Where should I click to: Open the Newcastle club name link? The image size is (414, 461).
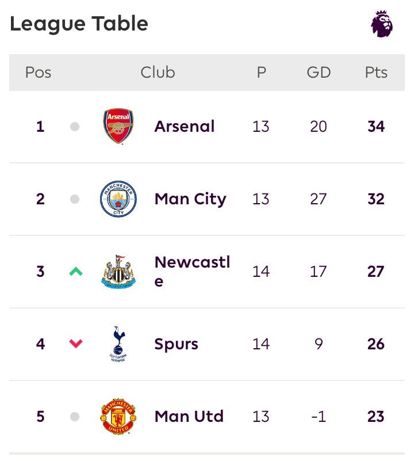[x=193, y=272]
